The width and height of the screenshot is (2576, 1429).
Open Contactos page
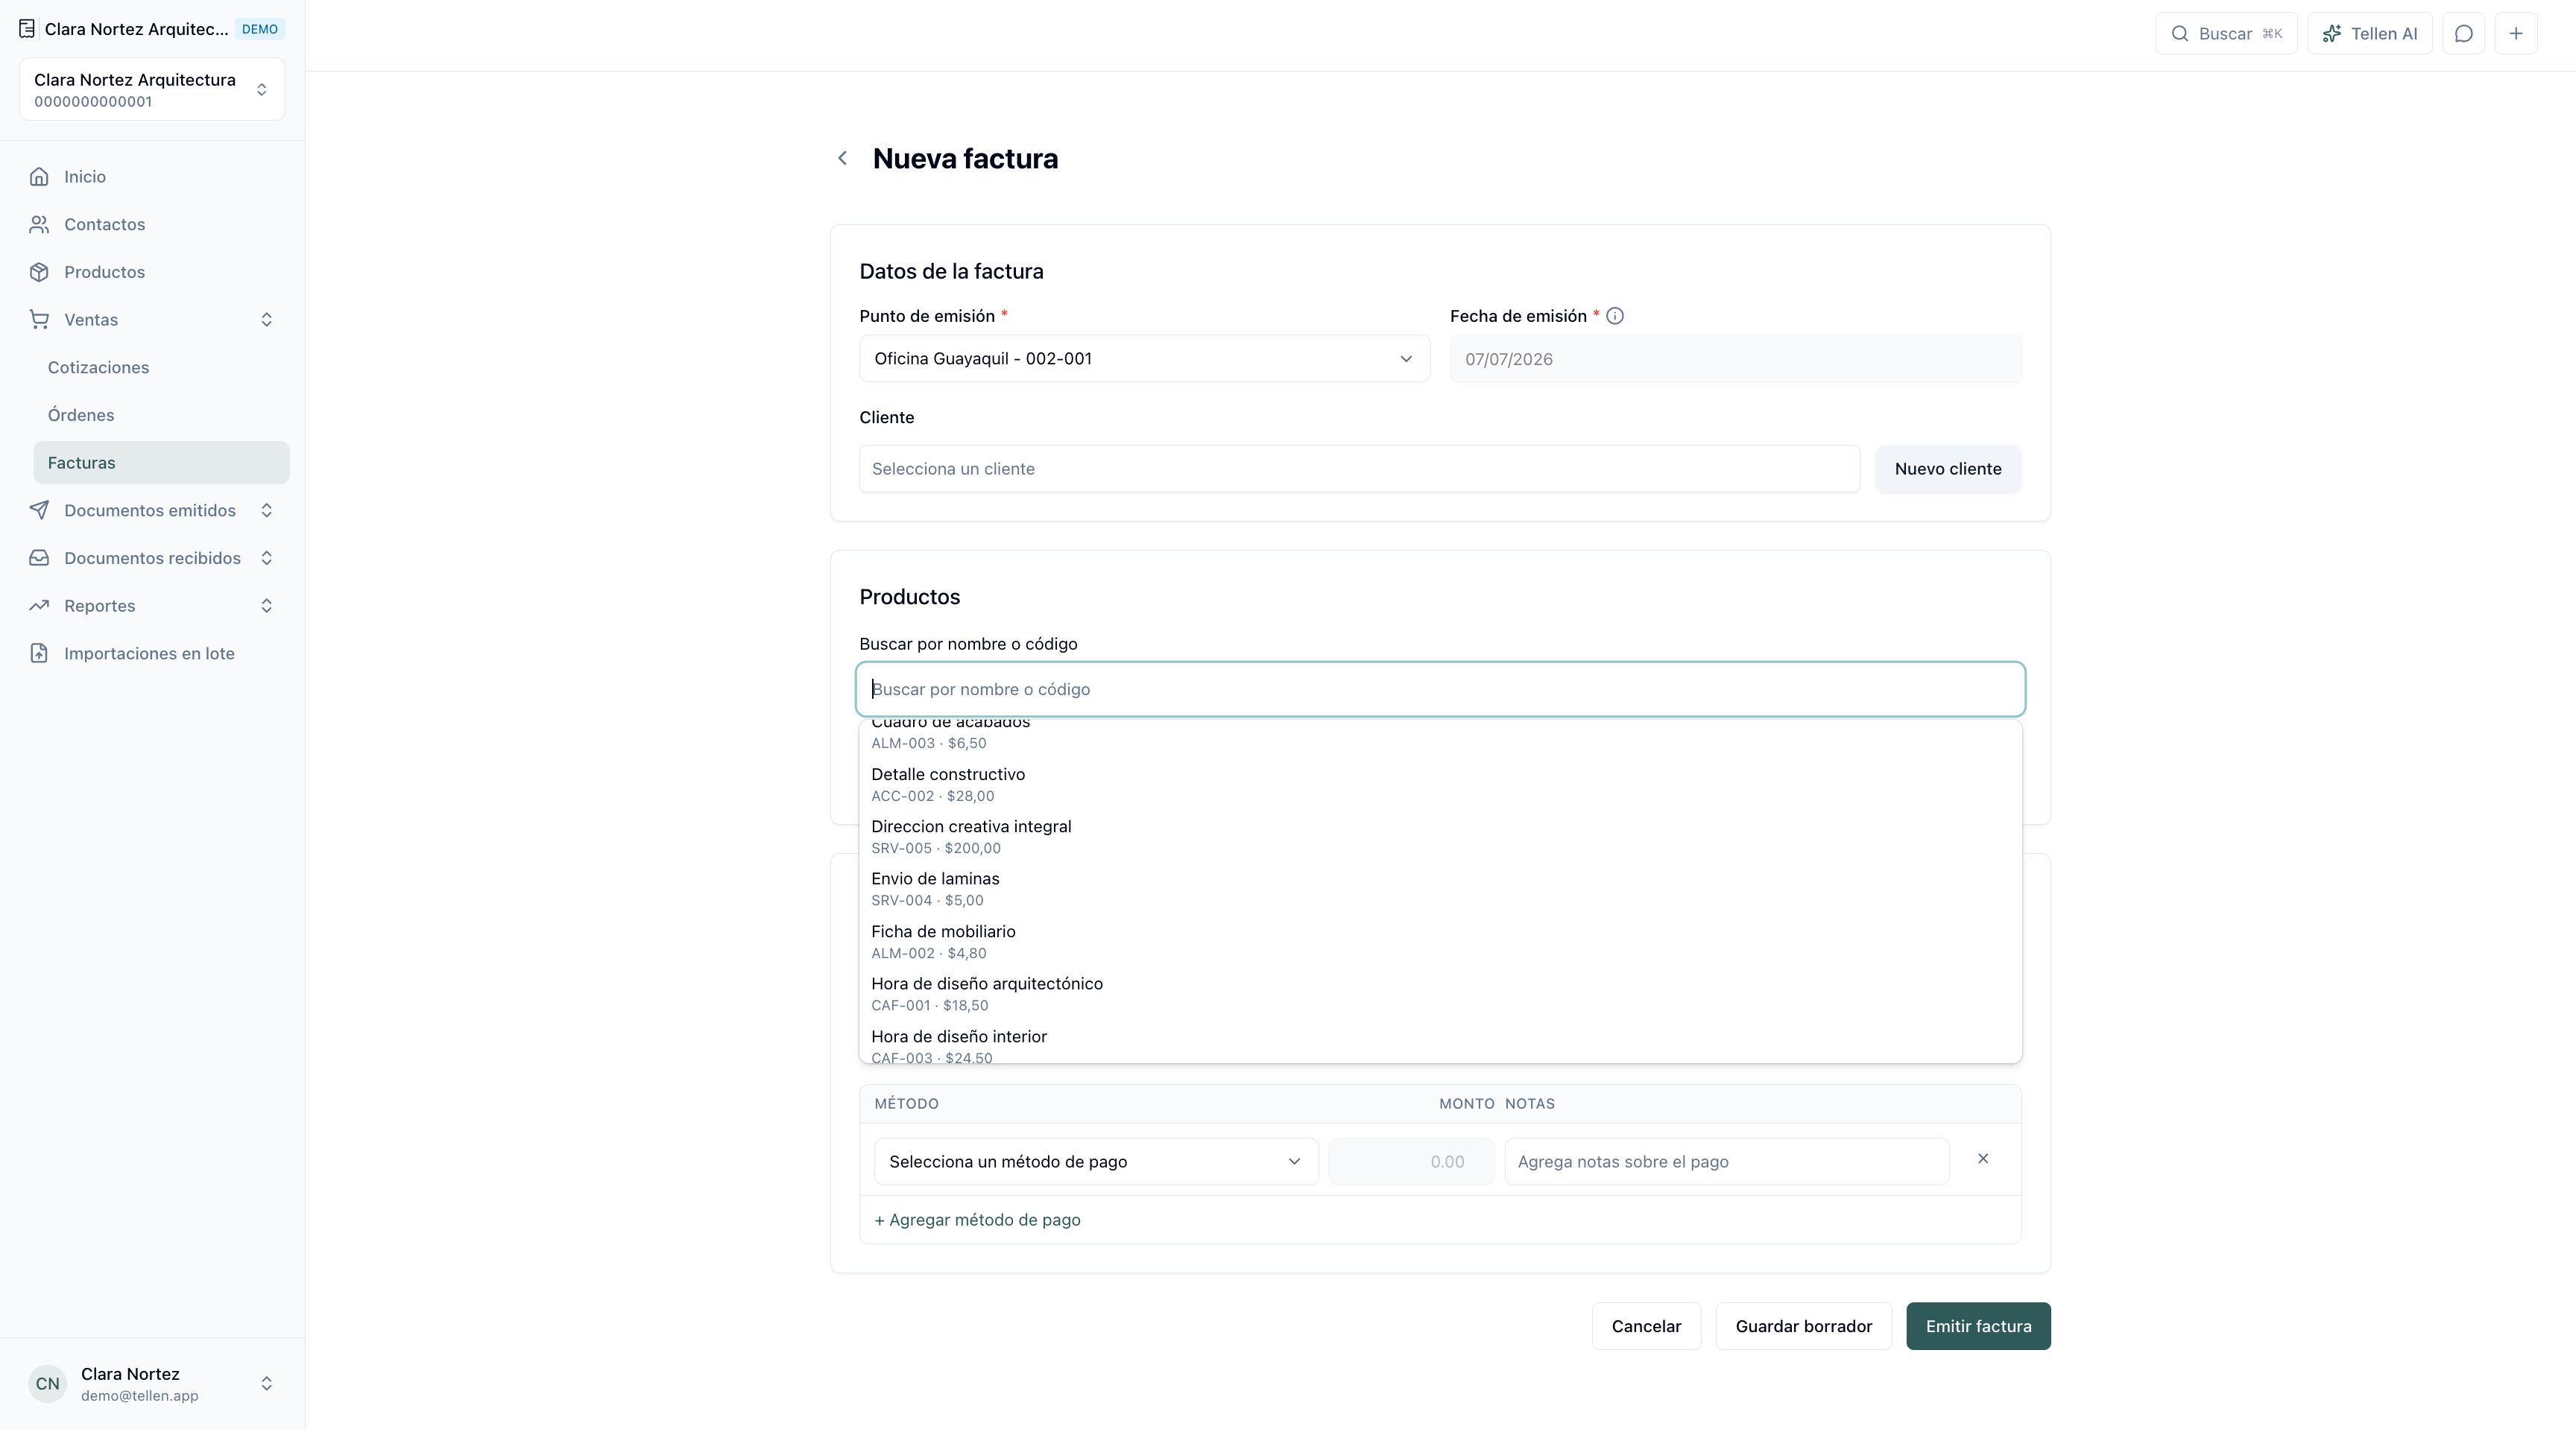152,225
